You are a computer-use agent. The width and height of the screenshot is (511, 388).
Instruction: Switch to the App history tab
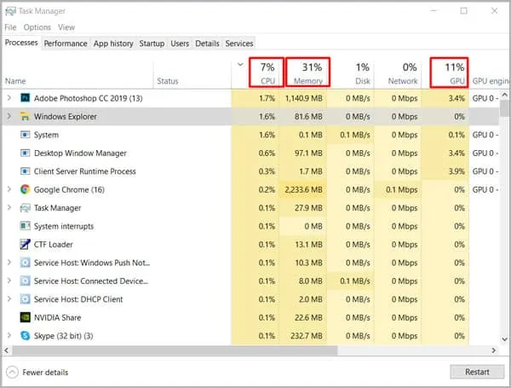pos(113,43)
